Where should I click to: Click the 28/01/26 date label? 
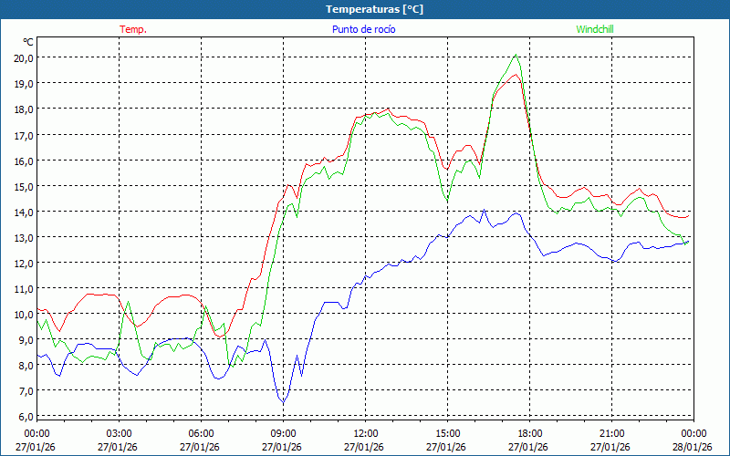pyautogui.click(x=693, y=447)
